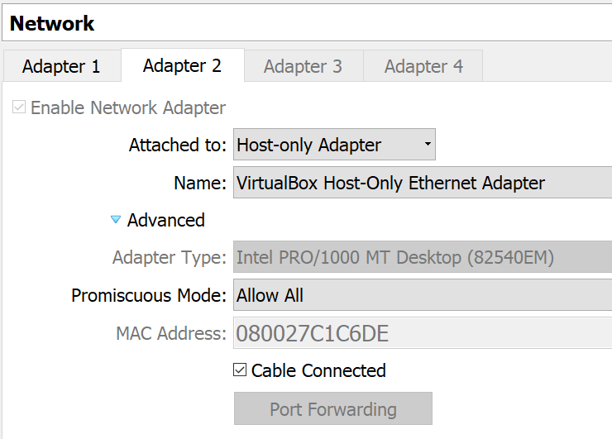Click the MAC Address field
This screenshot has height=439, width=612.
point(423,333)
